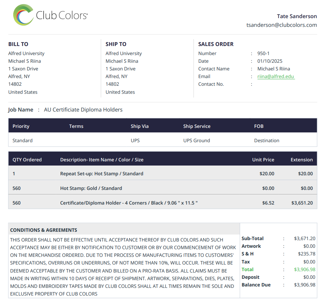Click the tsanderson@clubcolors.com email address
The width and height of the screenshot is (322, 299).
(x=282, y=25)
